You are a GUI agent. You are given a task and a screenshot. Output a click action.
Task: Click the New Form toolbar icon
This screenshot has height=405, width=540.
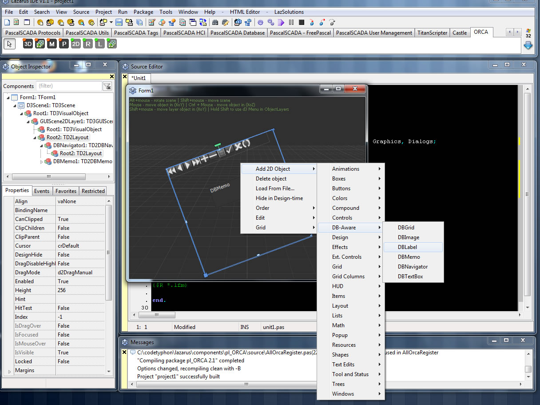tap(27, 22)
